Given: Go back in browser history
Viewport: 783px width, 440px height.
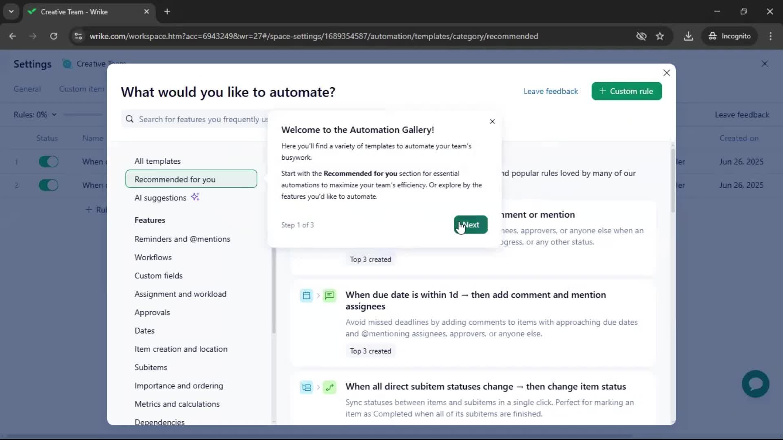Looking at the screenshot, I should tap(13, 36).
